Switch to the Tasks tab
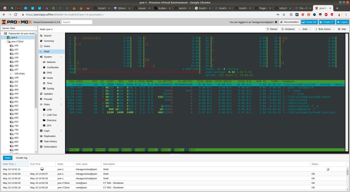The image size is (350, 192). point(8,158)
